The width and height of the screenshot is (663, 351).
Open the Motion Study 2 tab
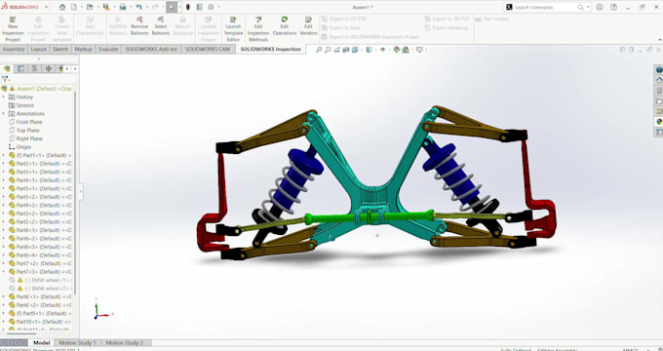[125, 342]
